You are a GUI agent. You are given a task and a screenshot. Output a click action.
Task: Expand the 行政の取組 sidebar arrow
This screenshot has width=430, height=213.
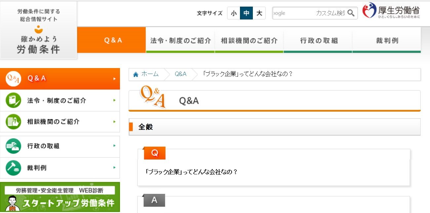(x=114, y=146)
